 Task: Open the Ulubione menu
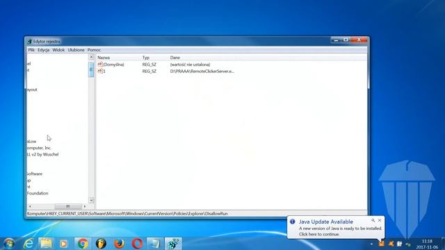[x=76, y=50]
